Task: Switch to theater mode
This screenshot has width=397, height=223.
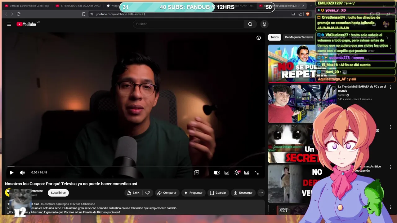Action: 247,173
